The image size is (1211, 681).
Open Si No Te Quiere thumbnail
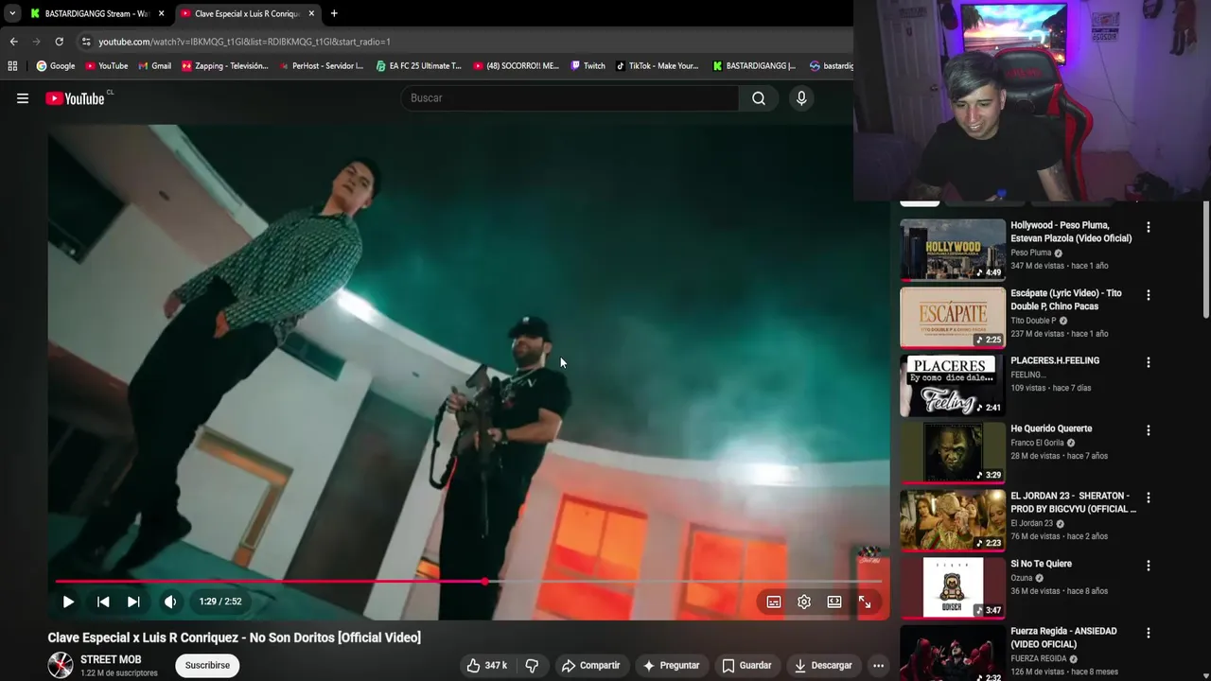click(x=953, y=588)
